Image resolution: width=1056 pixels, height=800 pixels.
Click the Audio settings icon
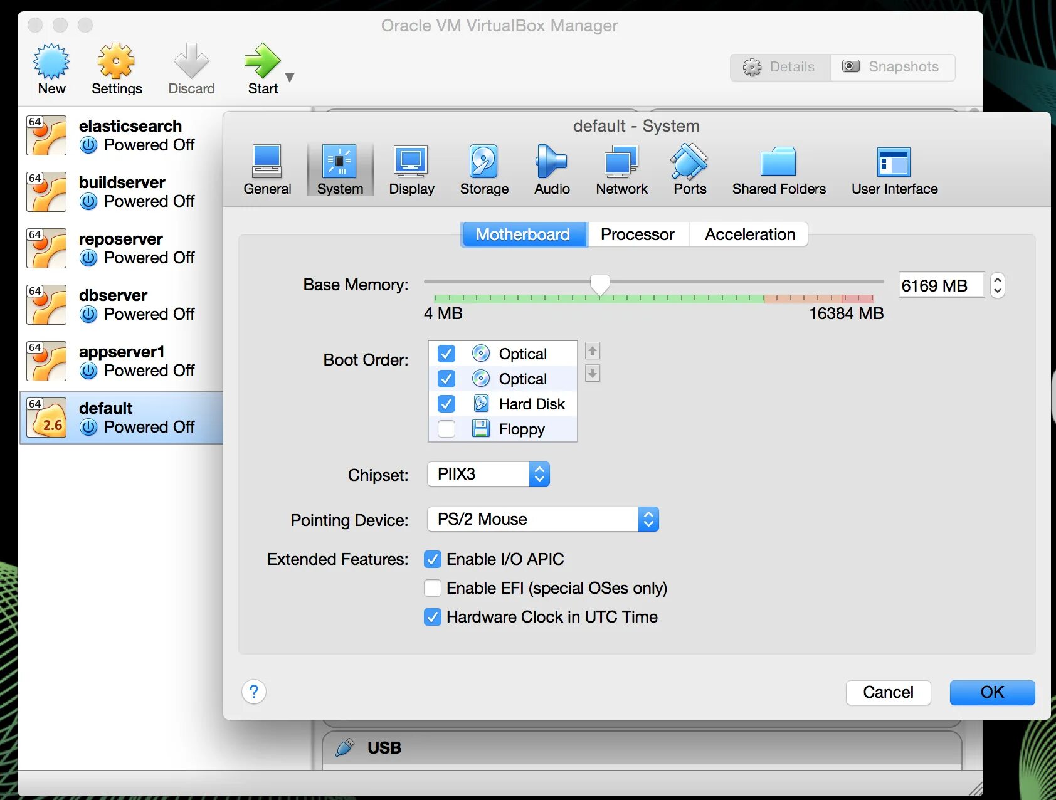click(x=551, y=168)
